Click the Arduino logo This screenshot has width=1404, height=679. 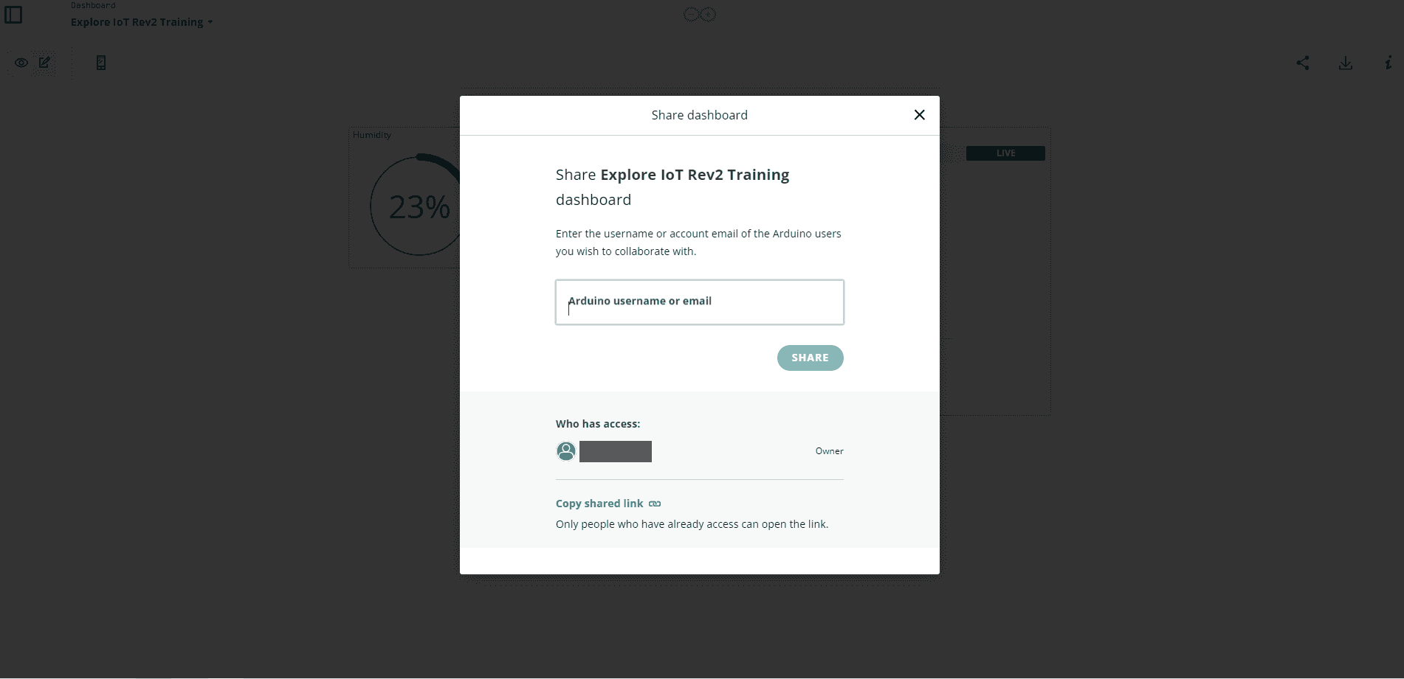699,14
